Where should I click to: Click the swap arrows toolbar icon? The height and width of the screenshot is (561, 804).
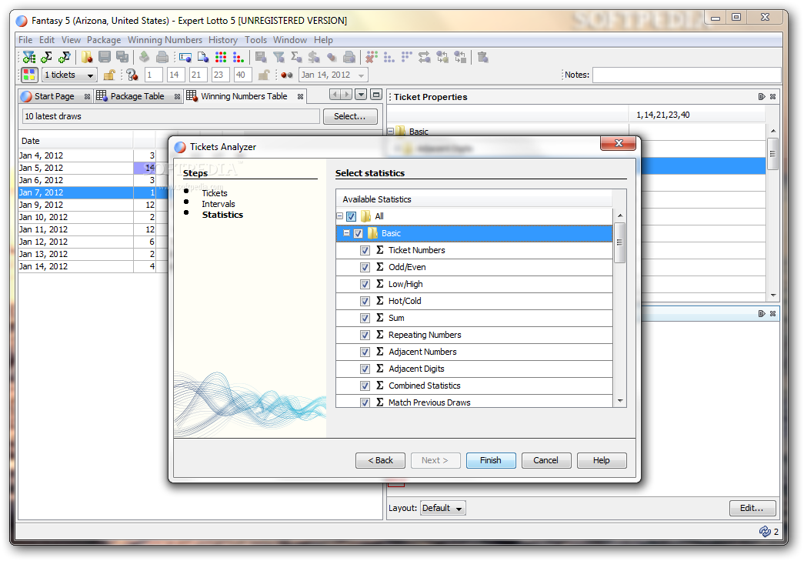tap(425, 58)
